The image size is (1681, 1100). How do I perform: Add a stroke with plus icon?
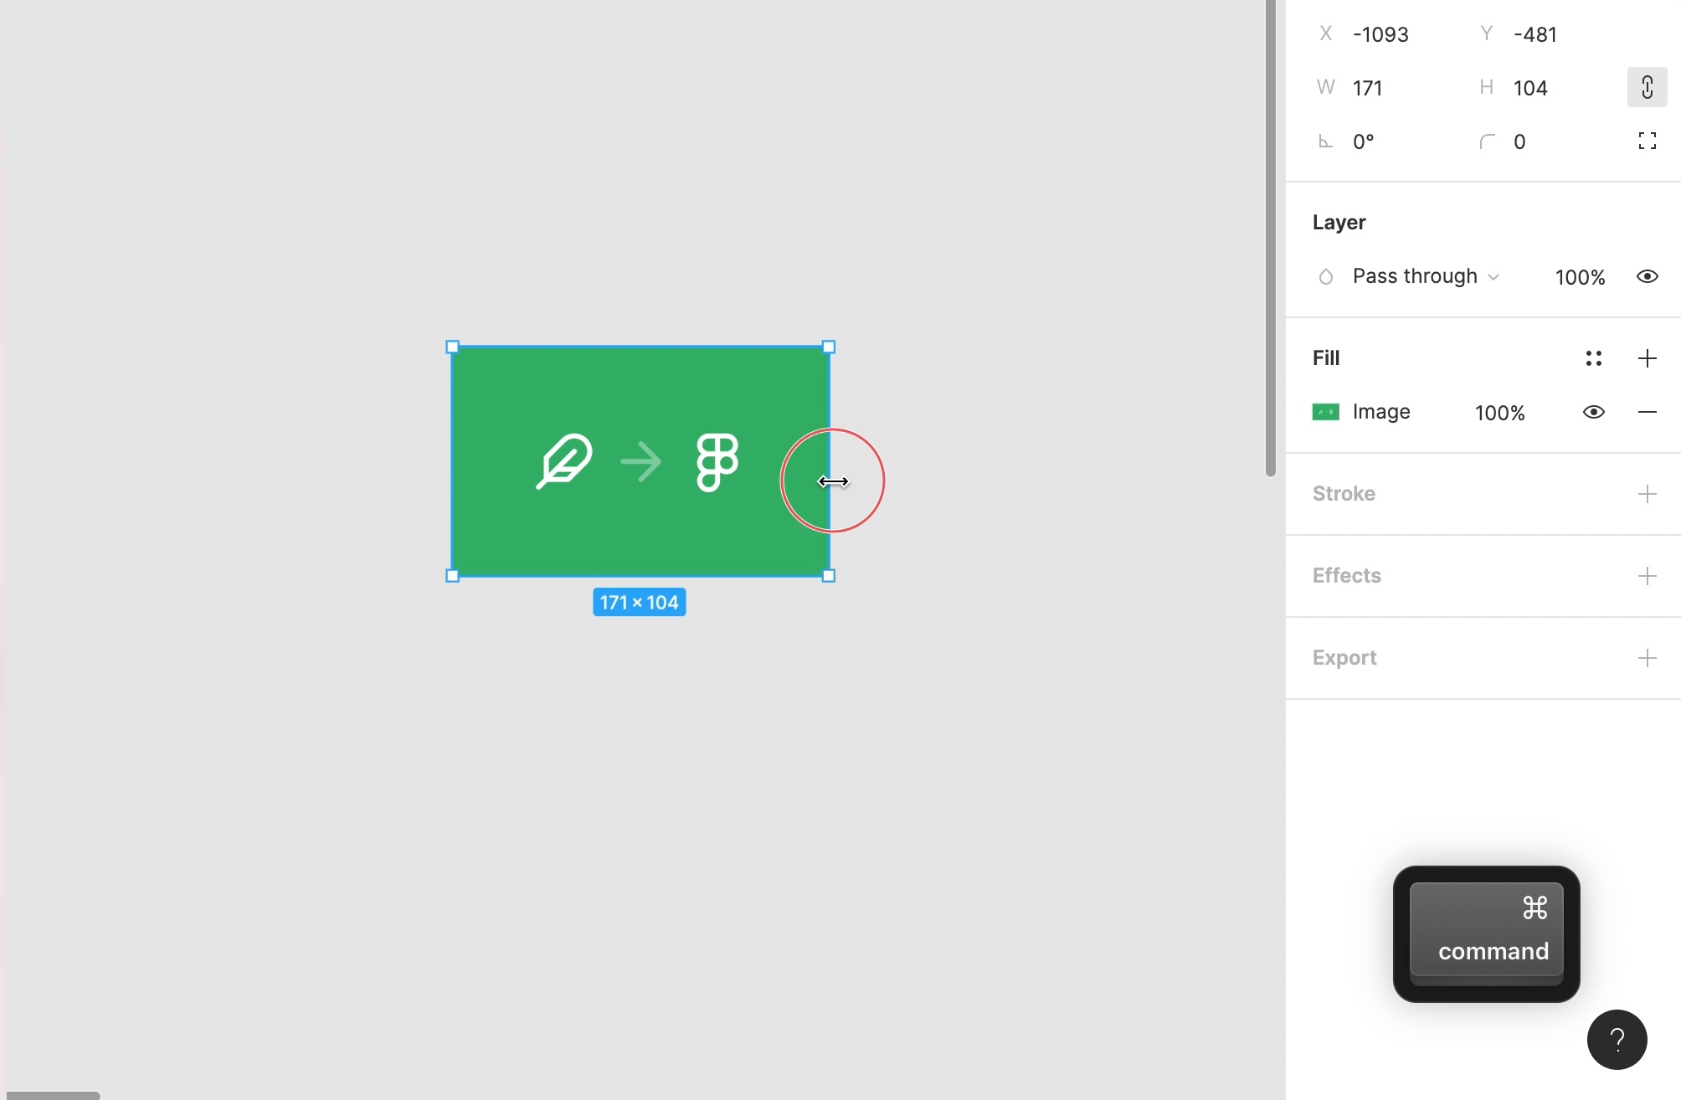tap(1647, 494)
